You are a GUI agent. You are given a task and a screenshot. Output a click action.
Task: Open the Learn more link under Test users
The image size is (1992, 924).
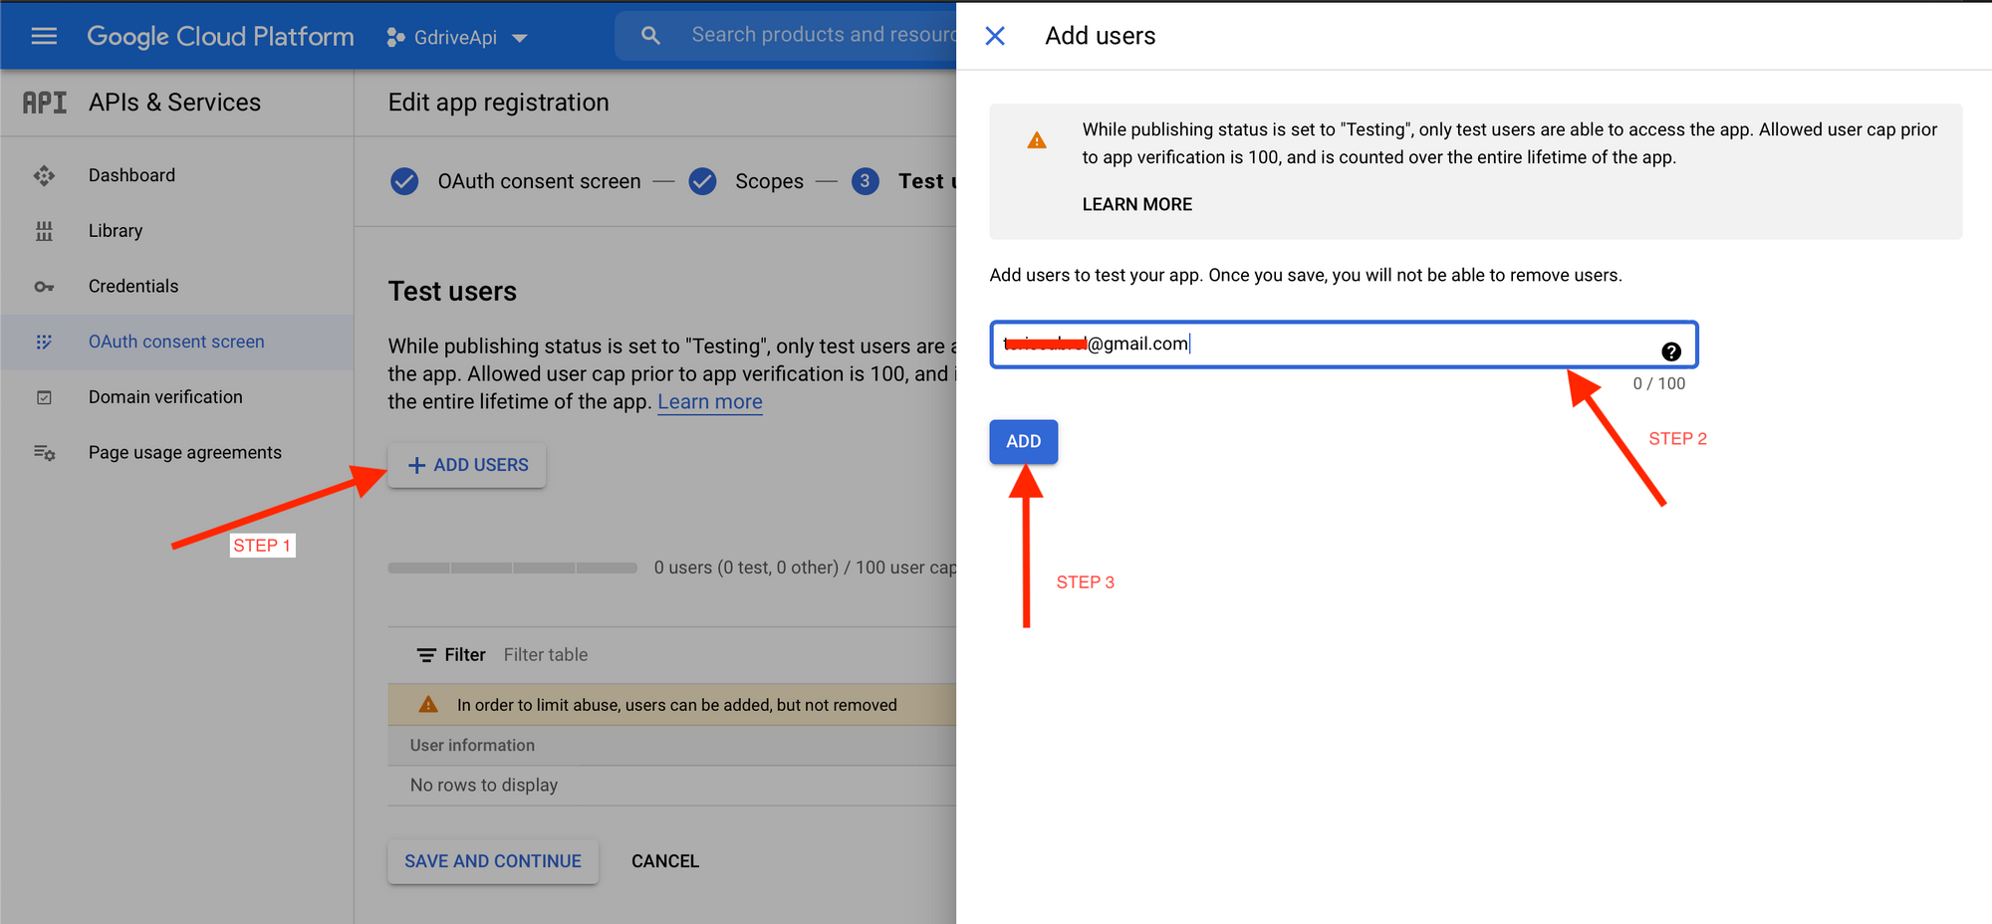710,402
